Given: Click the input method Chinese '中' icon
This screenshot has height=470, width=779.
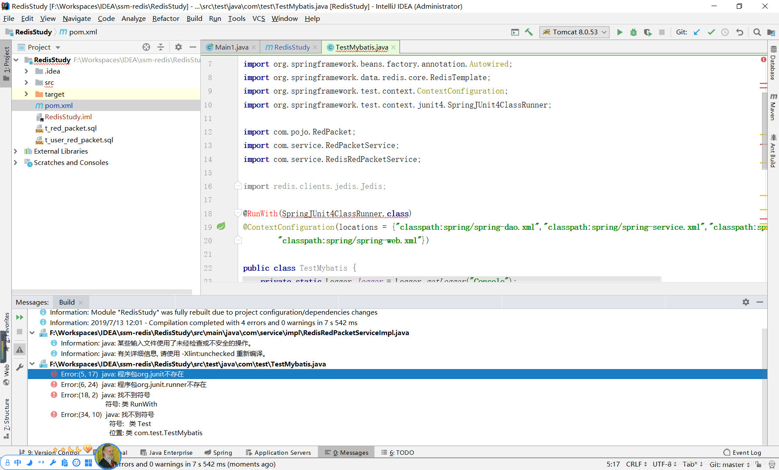Looking at the screenshot, I should (17, 463).
